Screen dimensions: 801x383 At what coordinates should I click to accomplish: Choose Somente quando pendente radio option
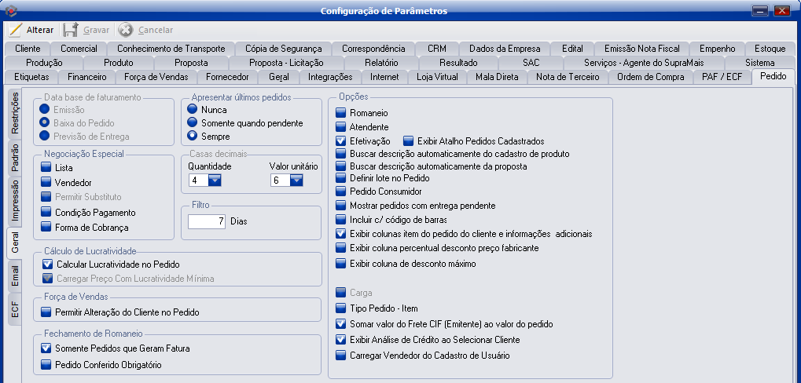pos(192,122)
